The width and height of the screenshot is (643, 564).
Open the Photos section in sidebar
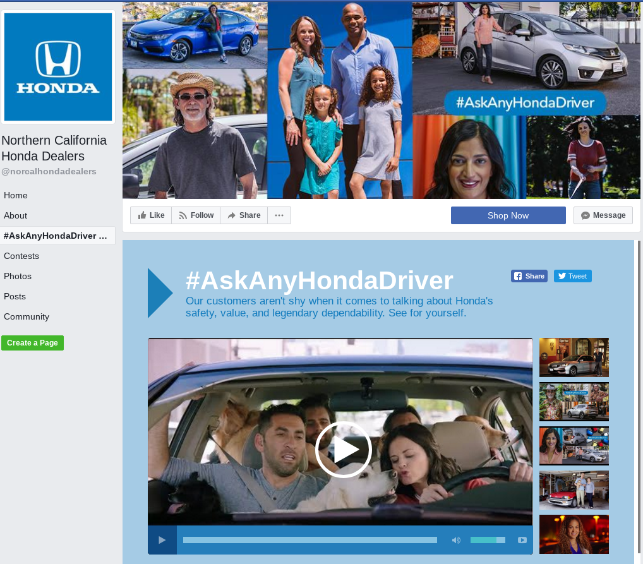(18, 276)
